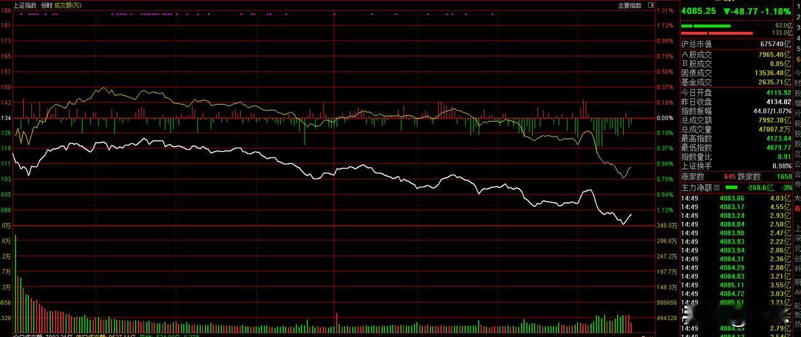Switch to right sidebar tab 2
The height and width of the screenshot is (337, 801).
(798, 17)
